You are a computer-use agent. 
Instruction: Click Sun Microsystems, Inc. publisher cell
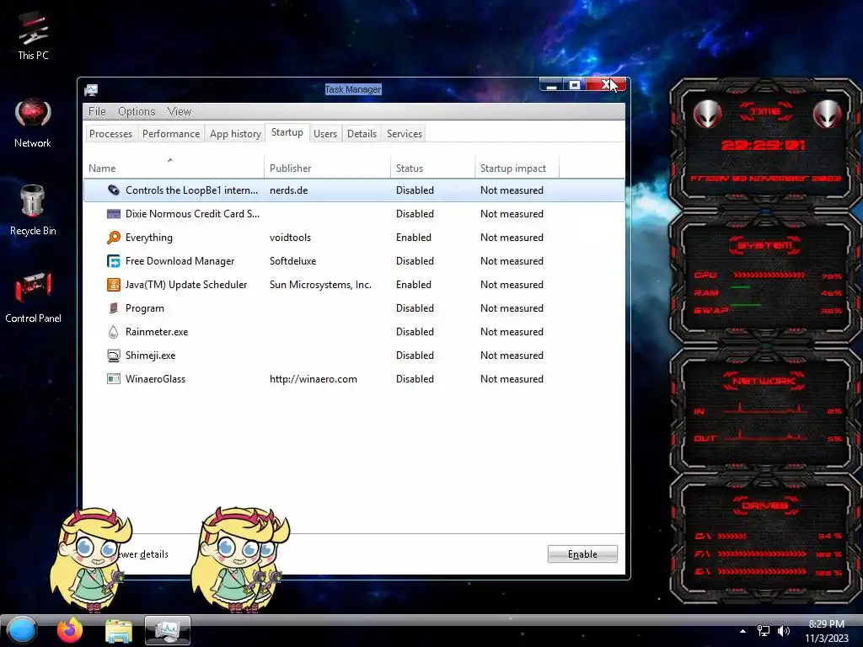pos(320,285)
